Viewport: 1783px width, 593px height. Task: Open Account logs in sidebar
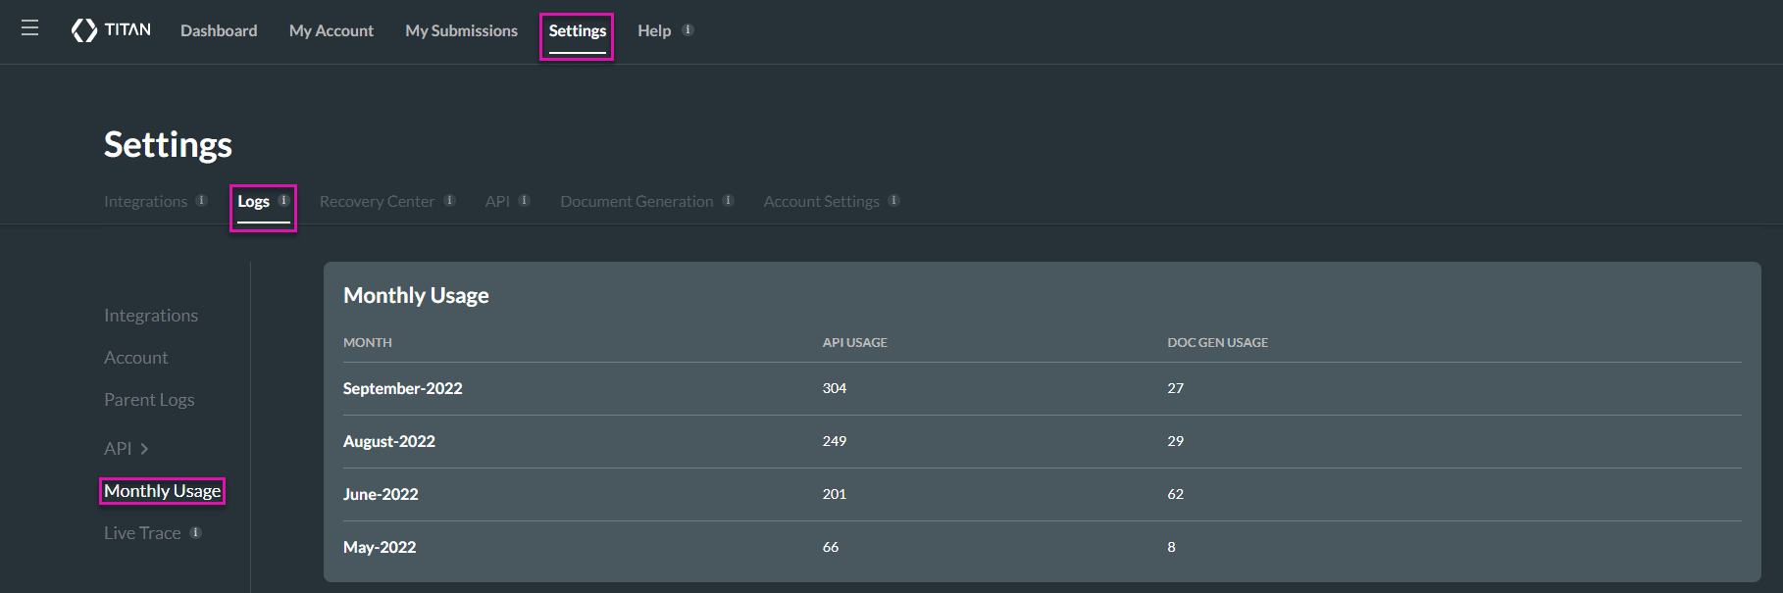pos(136,358)
